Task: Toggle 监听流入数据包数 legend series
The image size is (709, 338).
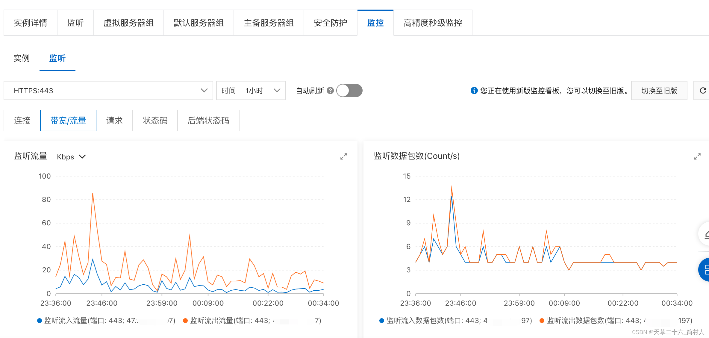Action: [455, 321]
